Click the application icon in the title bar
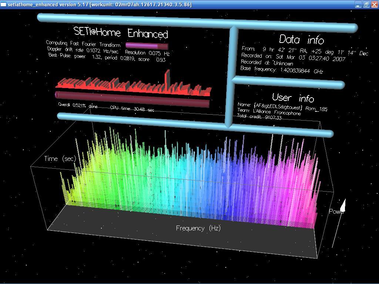This screenshot has height=284, width=379. pyautogui.click(x=4, y=4)
